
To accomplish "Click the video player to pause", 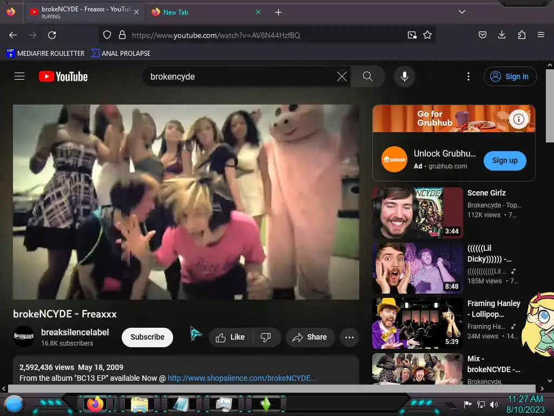I will [x=186, y=202].
